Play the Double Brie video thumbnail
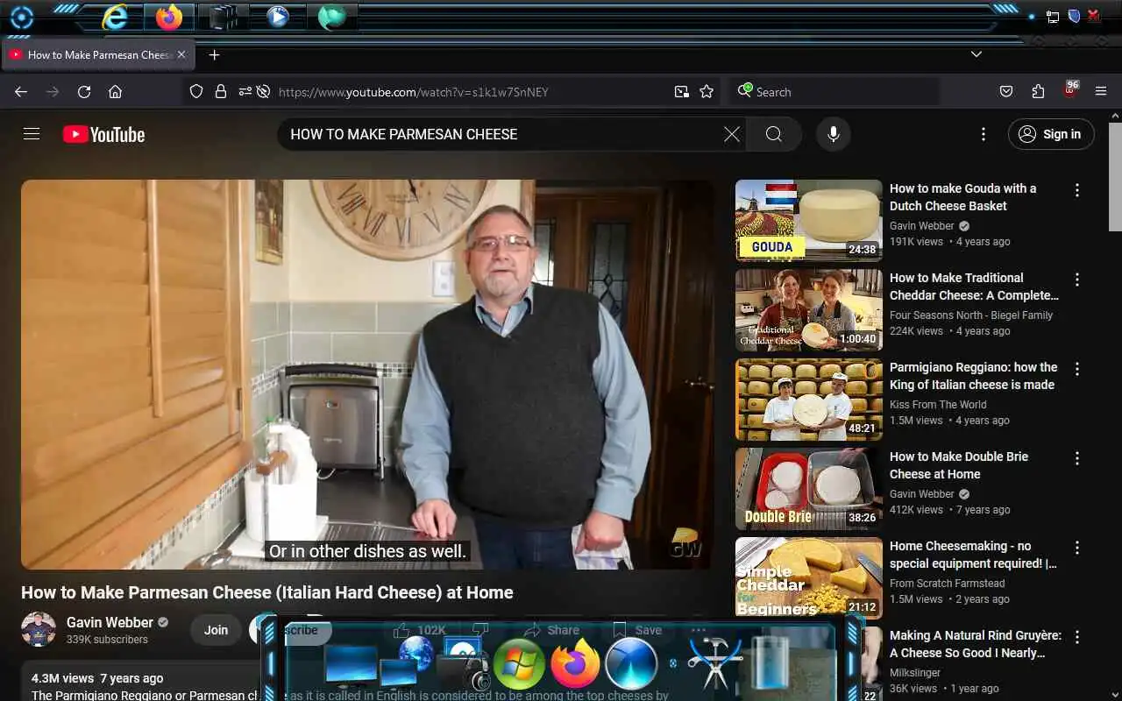Image resolution: width=1122 pixels, height=701 pixels. coord(809,489)
